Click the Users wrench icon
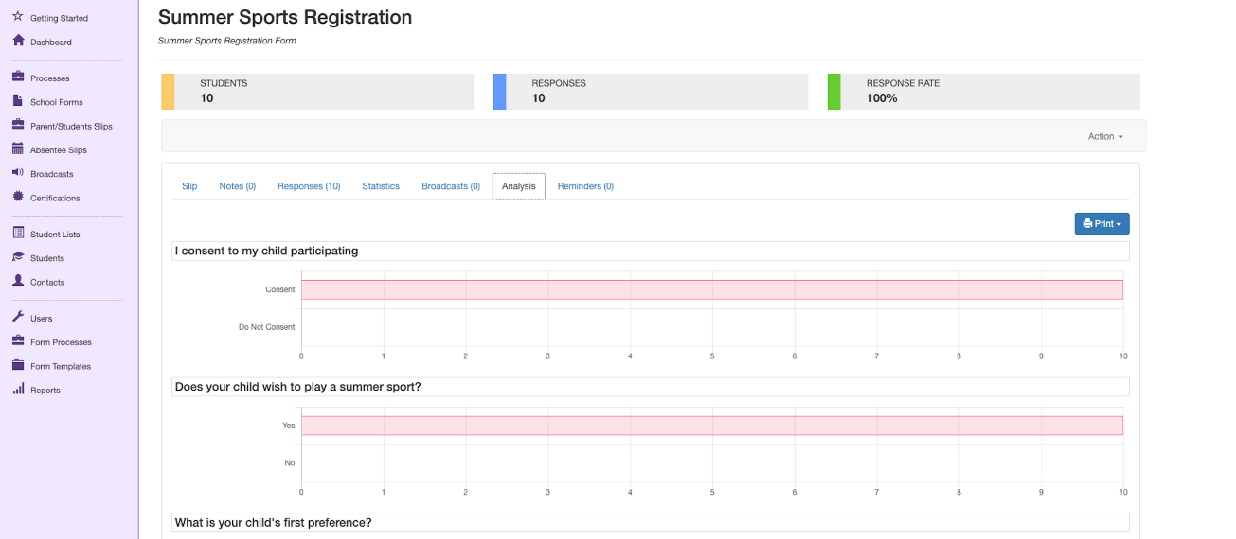Image resolution: width=1236 pixels, height=539 pixels. pyautogui.click(x=18, y=318)
